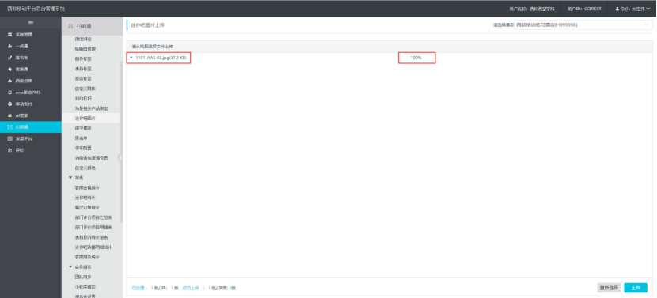This screenshot has width=657, height=298.
Task: Click the invoice icon for 发票平台
Action: (9, 138)
